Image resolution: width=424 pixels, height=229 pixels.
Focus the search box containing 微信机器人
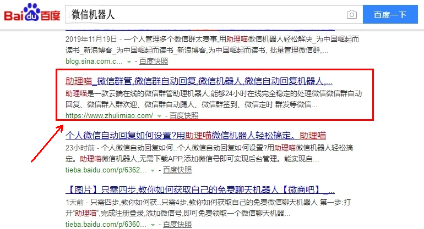(204, 14)
